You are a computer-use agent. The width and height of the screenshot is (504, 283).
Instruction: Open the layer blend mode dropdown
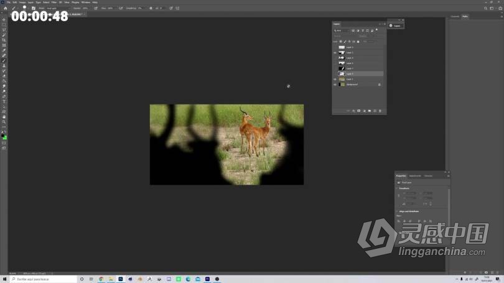345,36
